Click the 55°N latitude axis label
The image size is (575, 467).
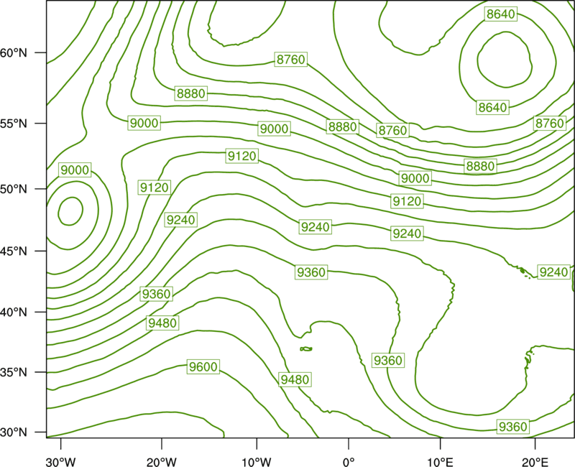14,124
